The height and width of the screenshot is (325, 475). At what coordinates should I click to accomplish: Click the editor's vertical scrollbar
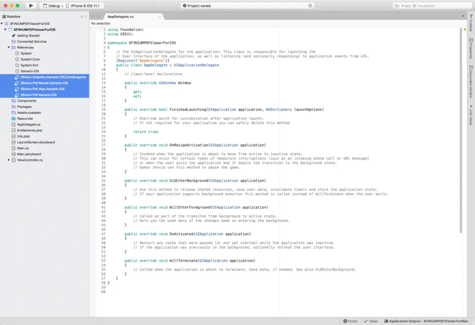(x=461, y=130)
